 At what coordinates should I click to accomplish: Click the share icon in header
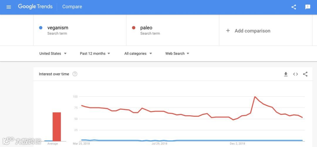click(294, 7)
